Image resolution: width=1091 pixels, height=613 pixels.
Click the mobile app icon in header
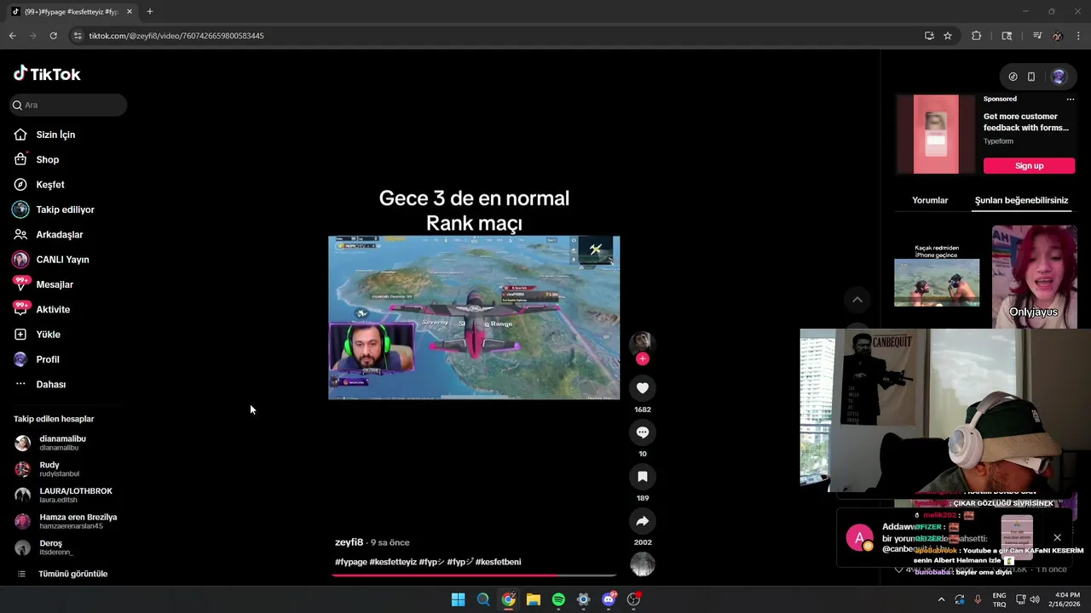point(1031,77)
